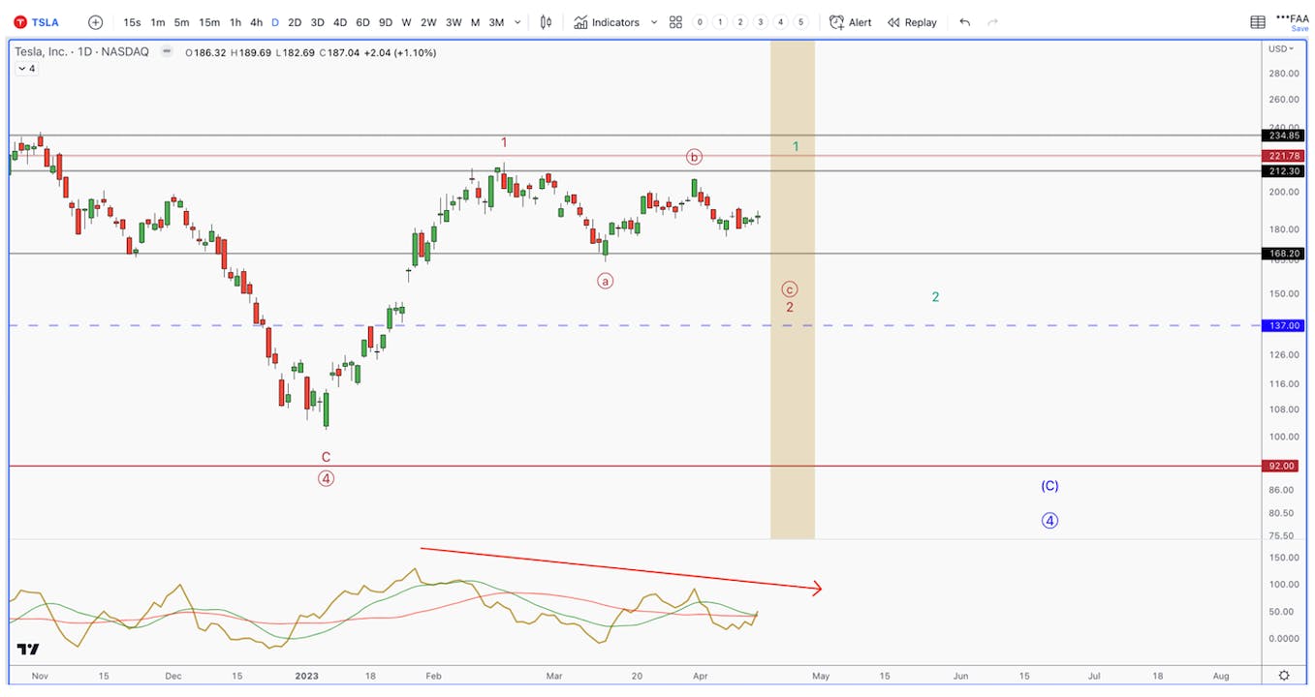
Task: Toggle the legend visibility pill beside NASDAQ
Action: (x=167, y=51)
